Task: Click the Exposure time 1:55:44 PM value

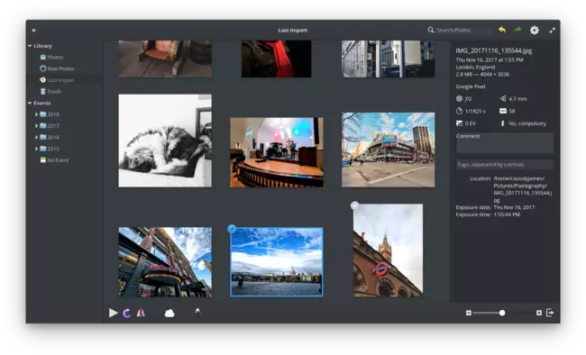Action: tap(507, 214)
